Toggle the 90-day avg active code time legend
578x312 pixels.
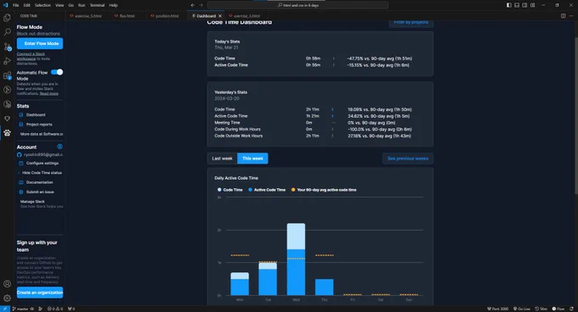[324, 190]
